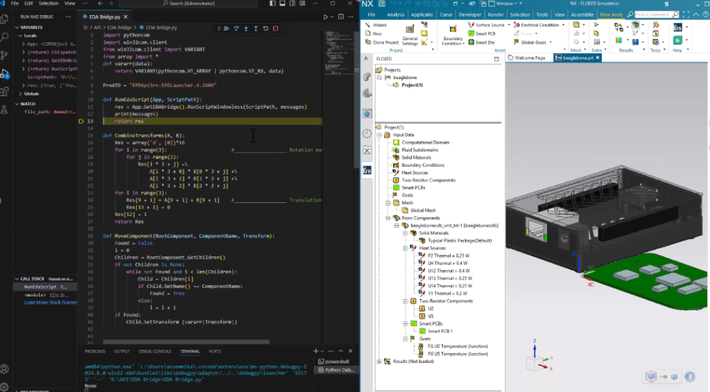Click the Solve run arrow icon in NX
The width and height of the screenshot is (710, 392).
(596, 25)
